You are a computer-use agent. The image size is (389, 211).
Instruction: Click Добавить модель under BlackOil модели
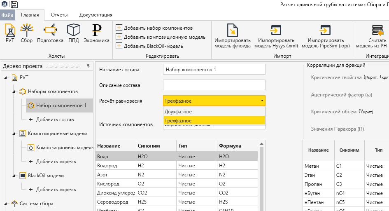[x=56, y=190]
